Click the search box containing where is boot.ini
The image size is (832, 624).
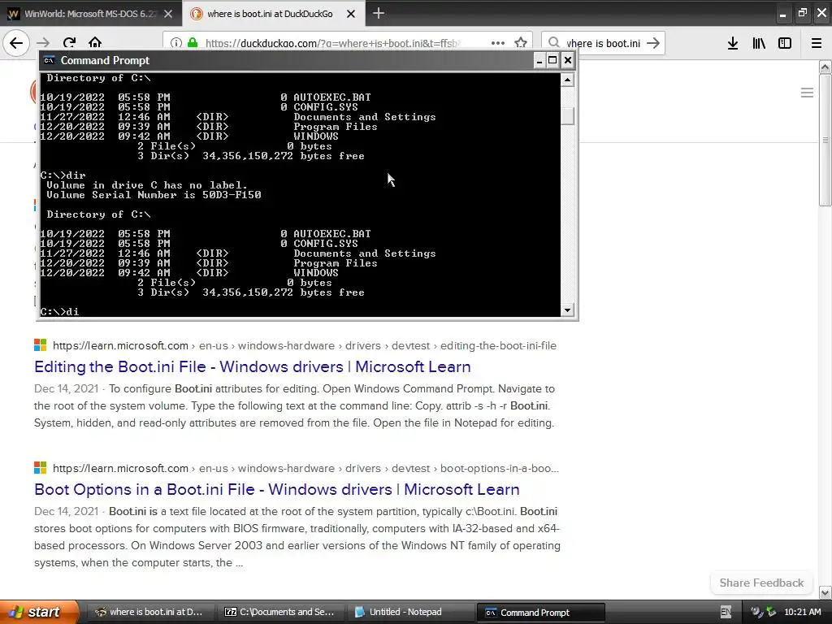click(x=604, y=43)
